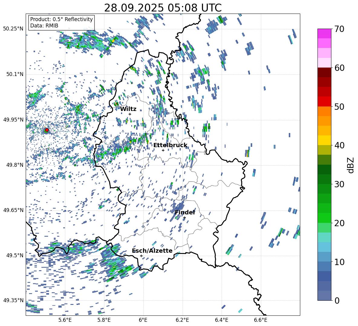Click the 6.4°E longitude label
The height and width of the screenshot is (326, 358).
click(x=222, y=320)
